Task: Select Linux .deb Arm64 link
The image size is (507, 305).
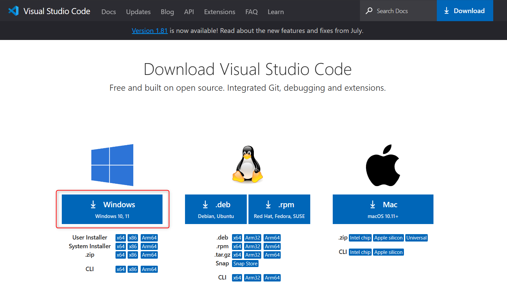Action: (272, 238)
